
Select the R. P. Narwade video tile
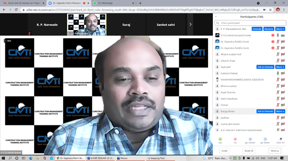point(47,25)
